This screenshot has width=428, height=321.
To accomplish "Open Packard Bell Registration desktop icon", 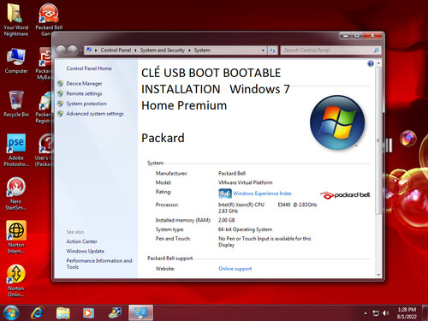I will [x=45, y=108].
